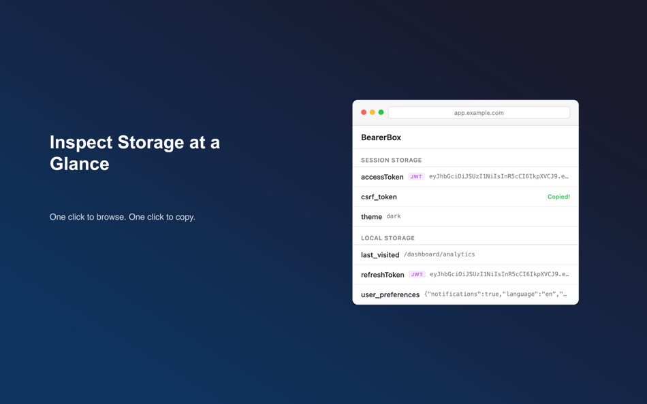The height and width of the screenshot is (404, 647).
Task: Select the dark value of theme
Action: [394, 216]
